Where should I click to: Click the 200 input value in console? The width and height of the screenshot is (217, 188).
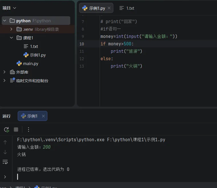point(47,147)
